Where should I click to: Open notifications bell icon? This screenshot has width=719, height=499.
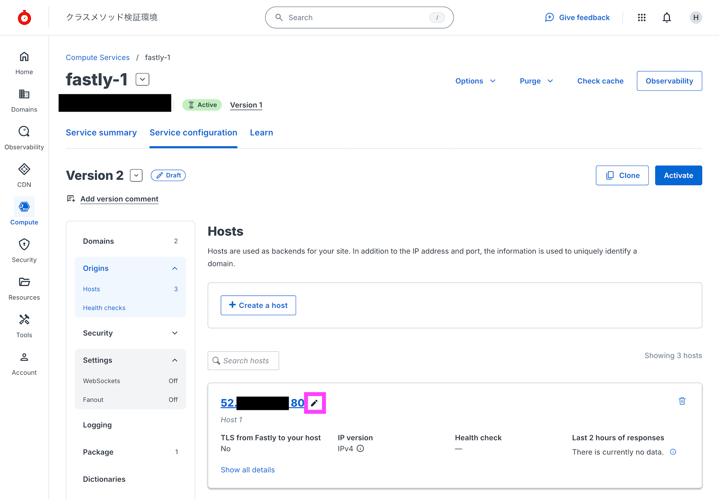tap(667, 17)
